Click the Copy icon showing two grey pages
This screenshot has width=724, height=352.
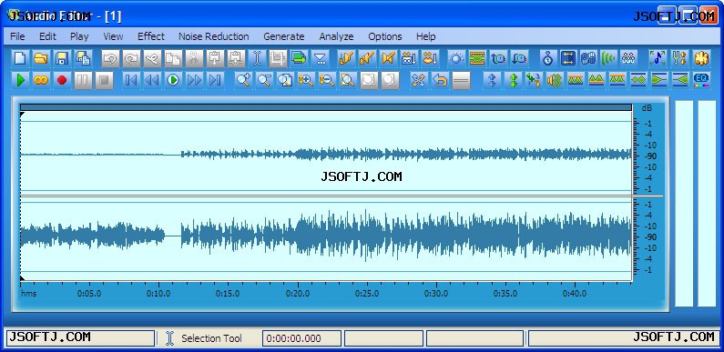point(173,58)
